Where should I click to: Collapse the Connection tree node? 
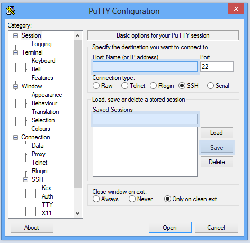pyautogui.click(x=16, y=138)
